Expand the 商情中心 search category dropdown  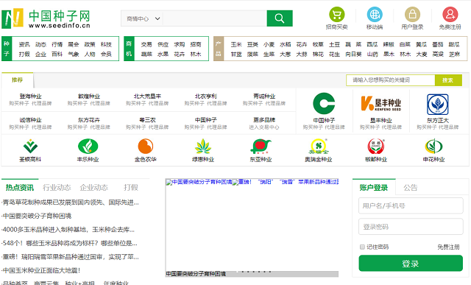point(142,18)
